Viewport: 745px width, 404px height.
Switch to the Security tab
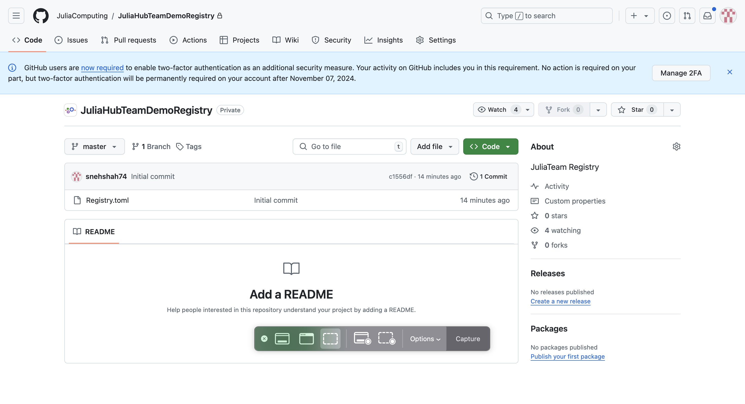[x=331, y=40]
